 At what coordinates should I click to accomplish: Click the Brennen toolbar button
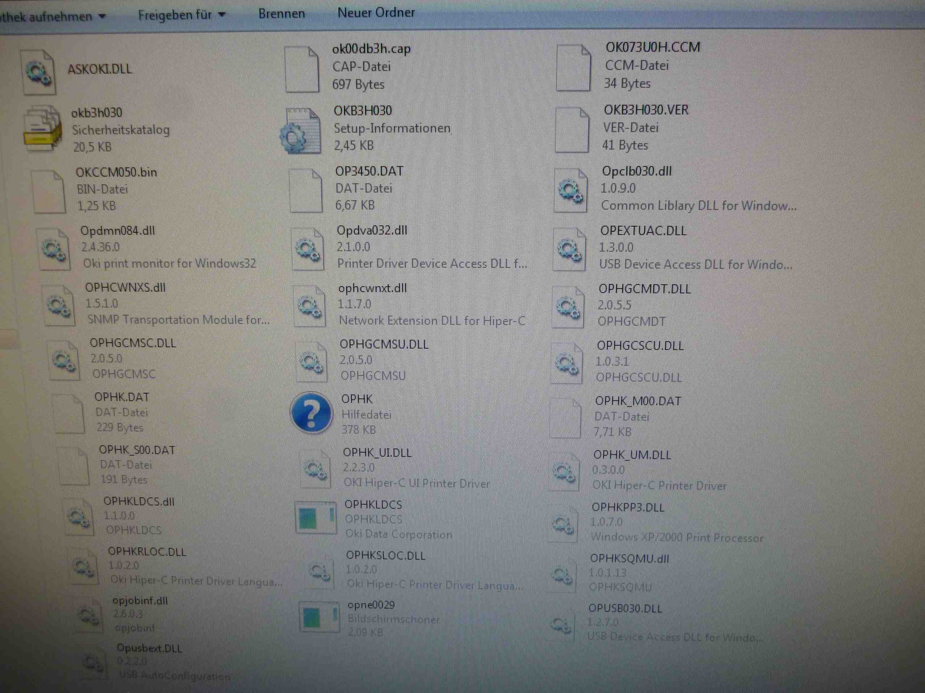[x=281, y=14]
